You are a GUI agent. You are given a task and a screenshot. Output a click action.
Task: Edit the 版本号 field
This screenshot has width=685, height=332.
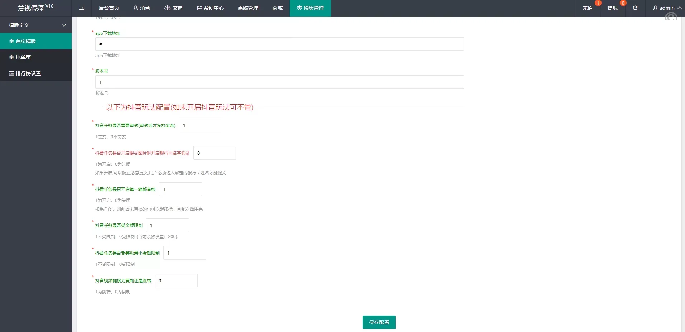click(x=279, y=82)
